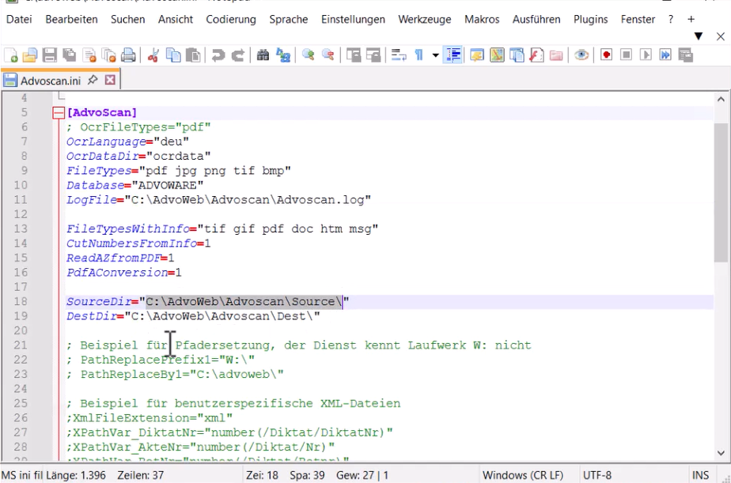Viewport: 731px width, 483px height.
Task: Zoom in using the toolbar icon
Action: [x=308, y=55]
